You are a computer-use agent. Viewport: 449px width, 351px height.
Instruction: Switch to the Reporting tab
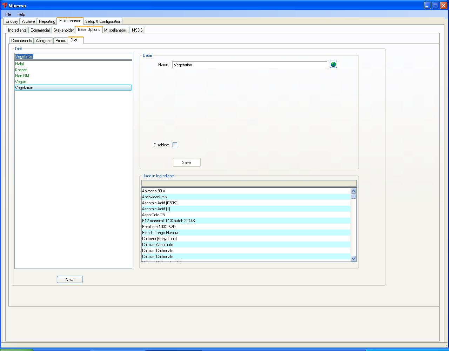pos(47,21)
